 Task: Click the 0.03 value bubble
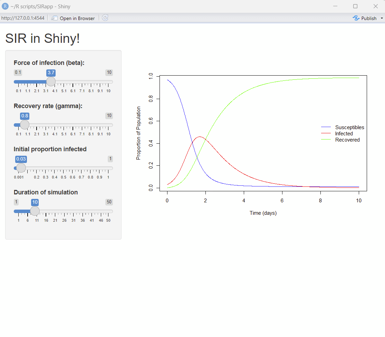(21, 159)
